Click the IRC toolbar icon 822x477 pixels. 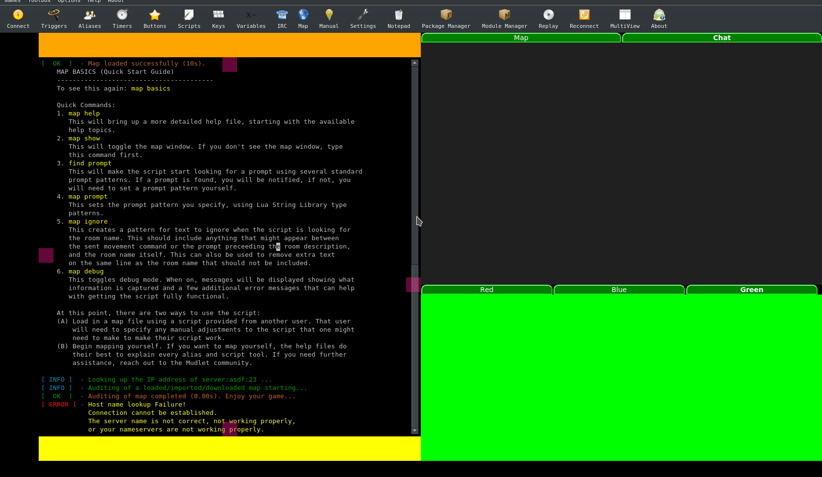(x=282, y=19)
